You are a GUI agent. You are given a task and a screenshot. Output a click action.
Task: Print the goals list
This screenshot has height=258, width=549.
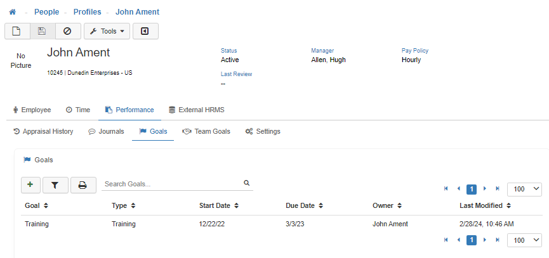click(83, 184)
